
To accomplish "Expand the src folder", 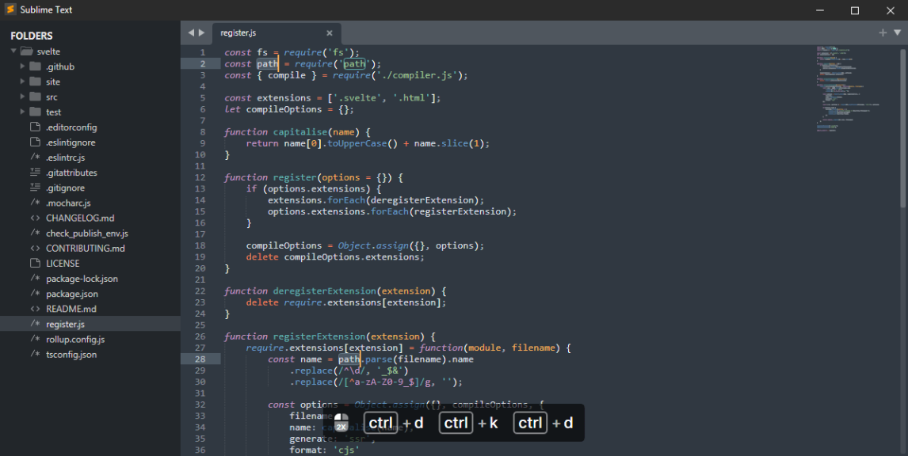I will coord(22,97).
